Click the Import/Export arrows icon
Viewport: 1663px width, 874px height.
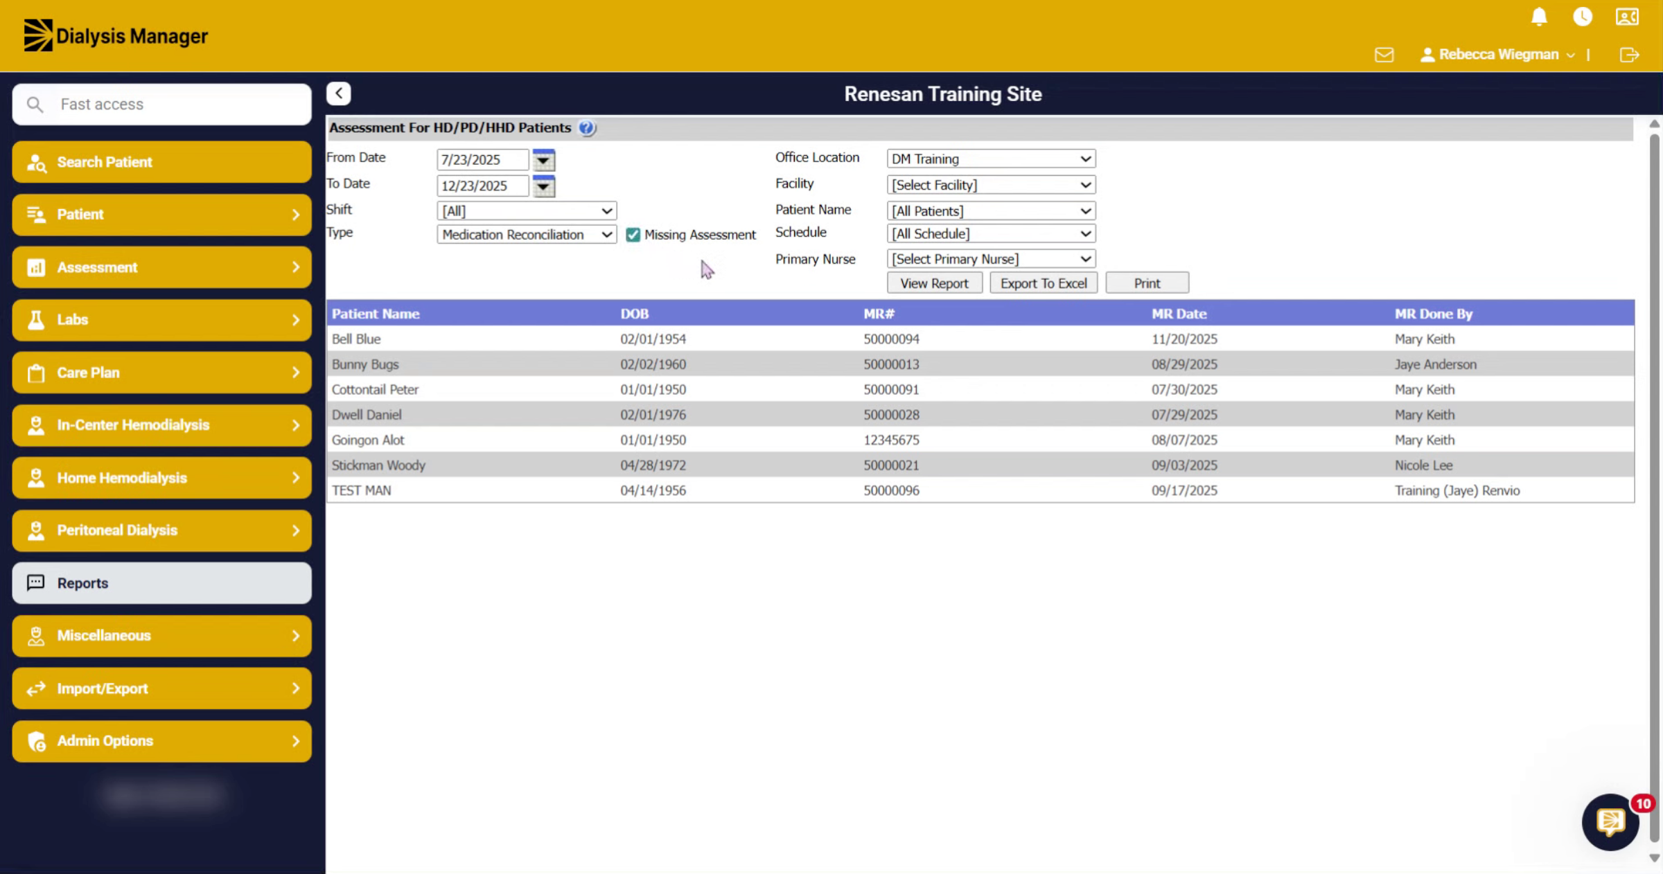[x=36, y=688]
